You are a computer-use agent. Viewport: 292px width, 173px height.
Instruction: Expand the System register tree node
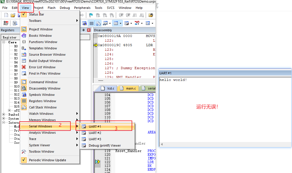[3, 118]
